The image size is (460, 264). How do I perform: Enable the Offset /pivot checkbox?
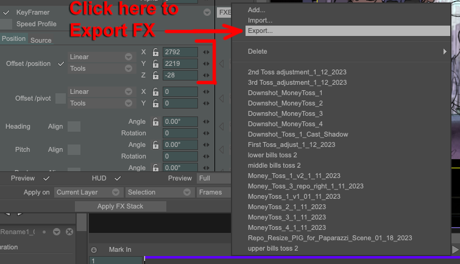tap(61, 98)
